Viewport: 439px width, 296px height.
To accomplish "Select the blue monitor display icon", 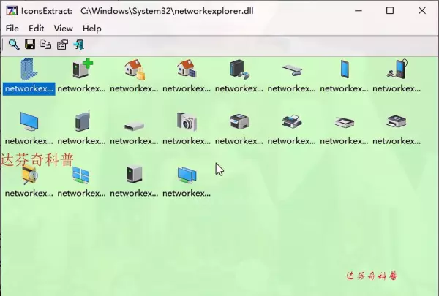I will (29, 122).
